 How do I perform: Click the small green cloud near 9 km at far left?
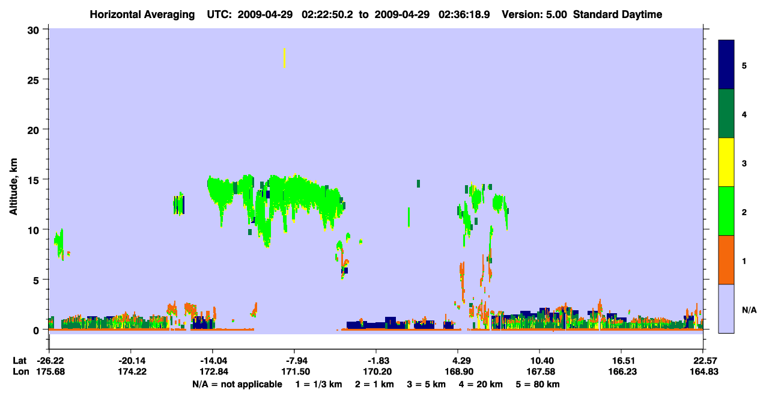coord(59,243)
